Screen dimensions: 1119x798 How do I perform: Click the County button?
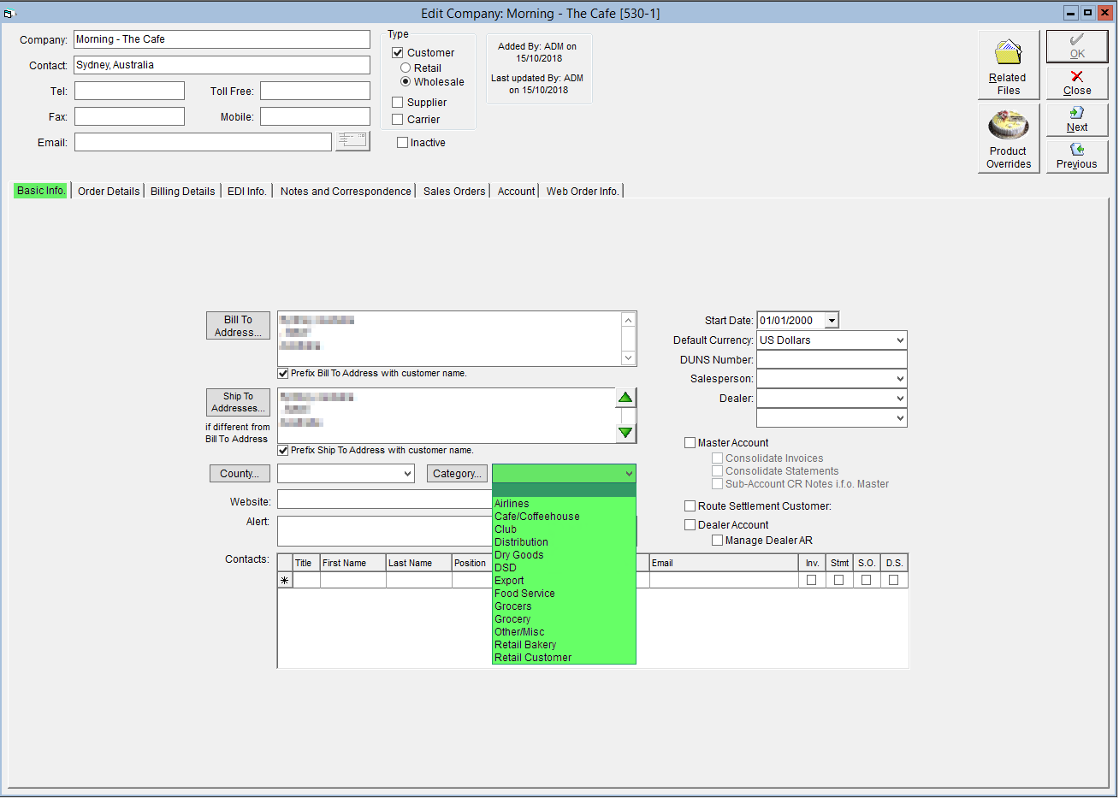click(x=240, y=474)
